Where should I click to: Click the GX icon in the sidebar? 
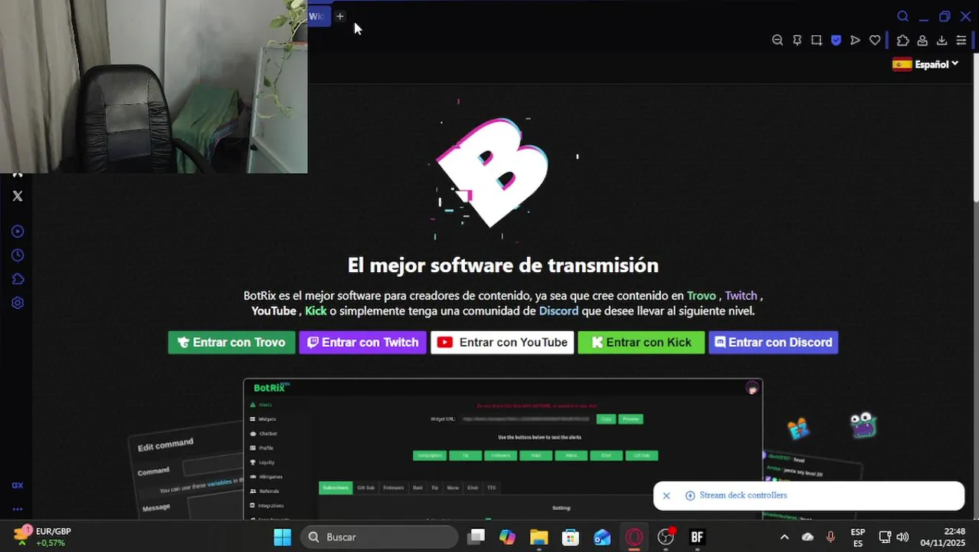(x=18, y=485)
